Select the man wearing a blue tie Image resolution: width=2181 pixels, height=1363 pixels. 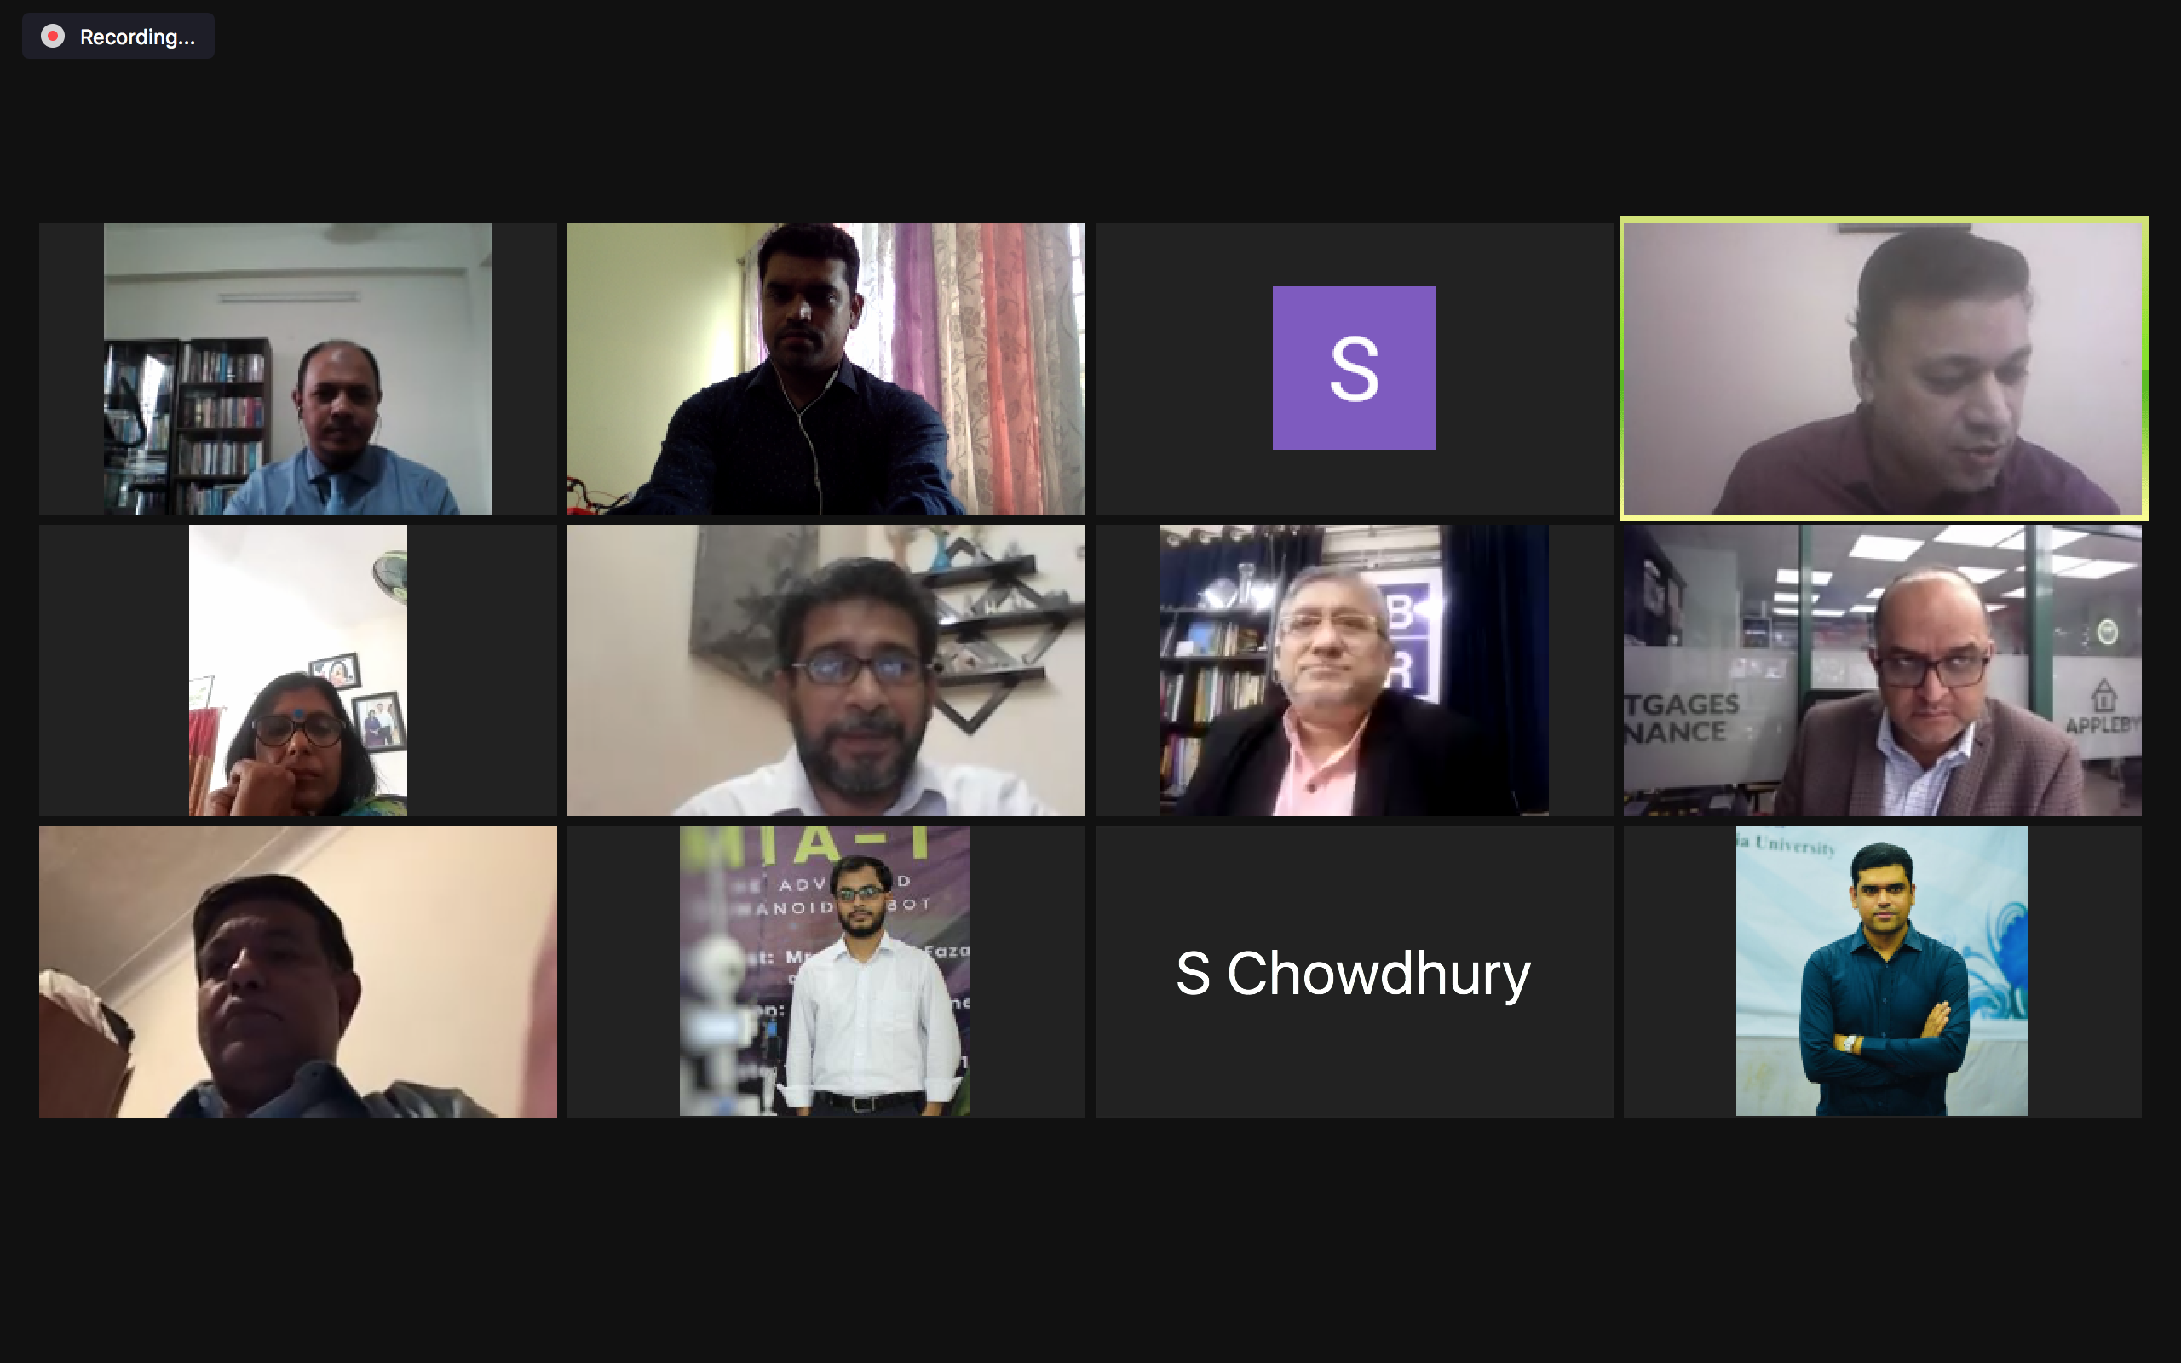(297, 369)
